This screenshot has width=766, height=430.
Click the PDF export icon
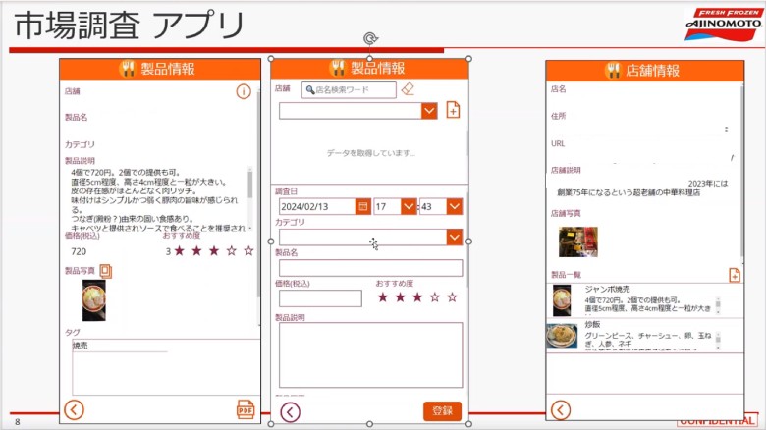pos(246,409)
